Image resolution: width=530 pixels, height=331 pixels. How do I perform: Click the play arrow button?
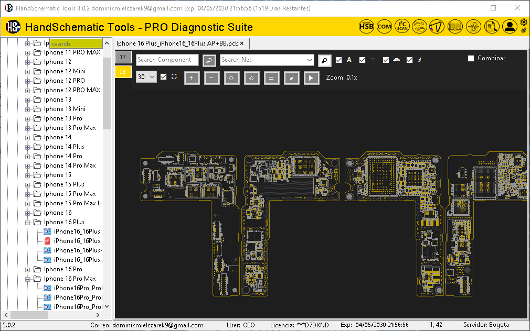click(311, 78)
